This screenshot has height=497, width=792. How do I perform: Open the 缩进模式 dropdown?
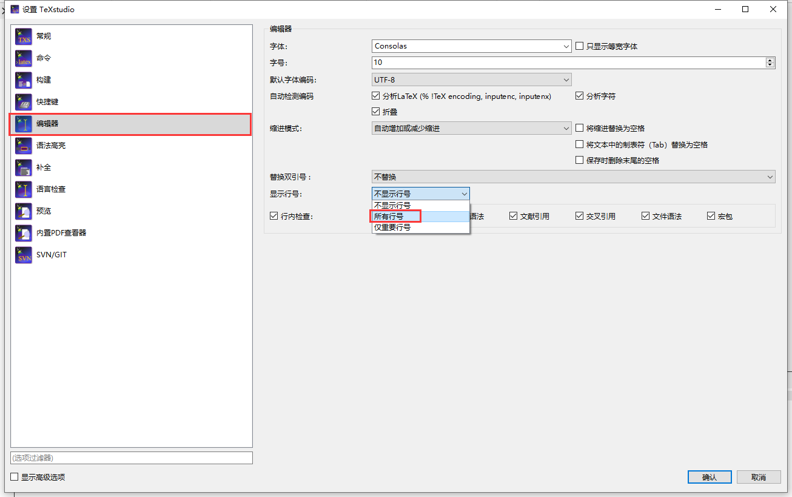click(471, 128)
